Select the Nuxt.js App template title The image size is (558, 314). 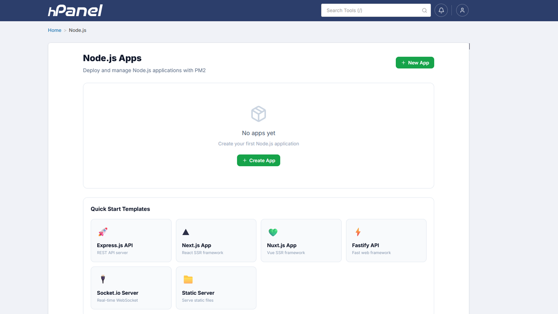pos(282,246)
